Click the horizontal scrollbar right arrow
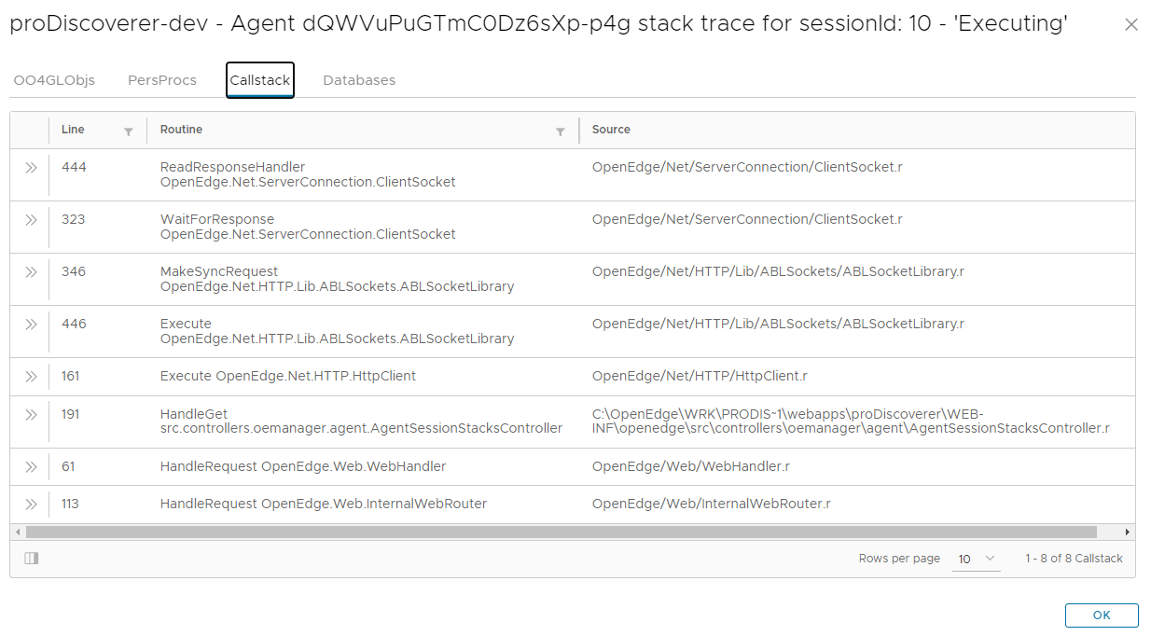Screen dimensions: 1151x636 tap(1127, 532)
